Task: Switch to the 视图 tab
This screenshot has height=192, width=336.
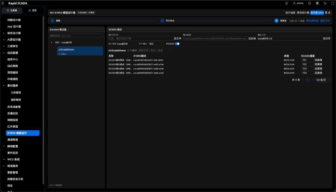Action: 32,10
